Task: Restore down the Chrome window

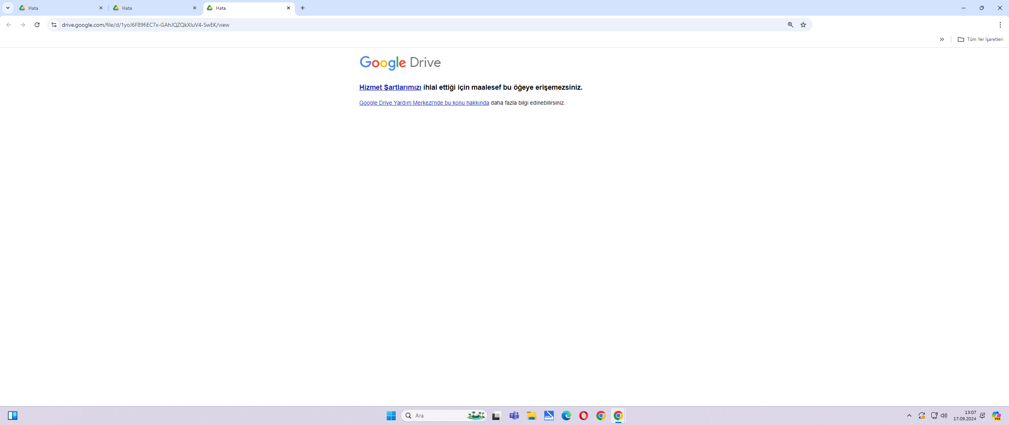Action: click(x=982, y=8)
